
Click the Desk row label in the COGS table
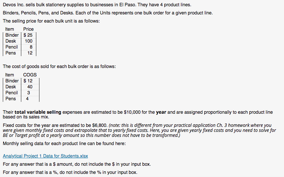[11, 87]
